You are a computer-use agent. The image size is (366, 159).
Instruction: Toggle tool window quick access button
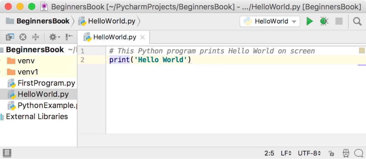[x=7, y=153]
